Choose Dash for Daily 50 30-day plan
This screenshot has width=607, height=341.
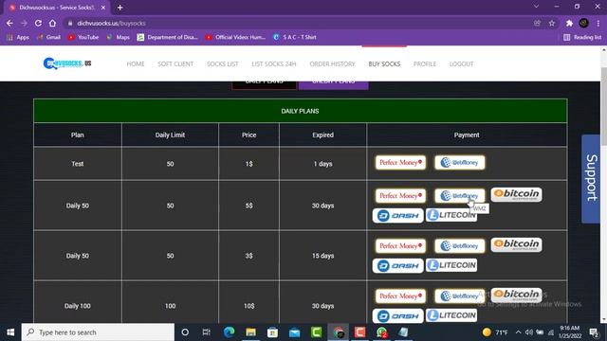point(397,215)
